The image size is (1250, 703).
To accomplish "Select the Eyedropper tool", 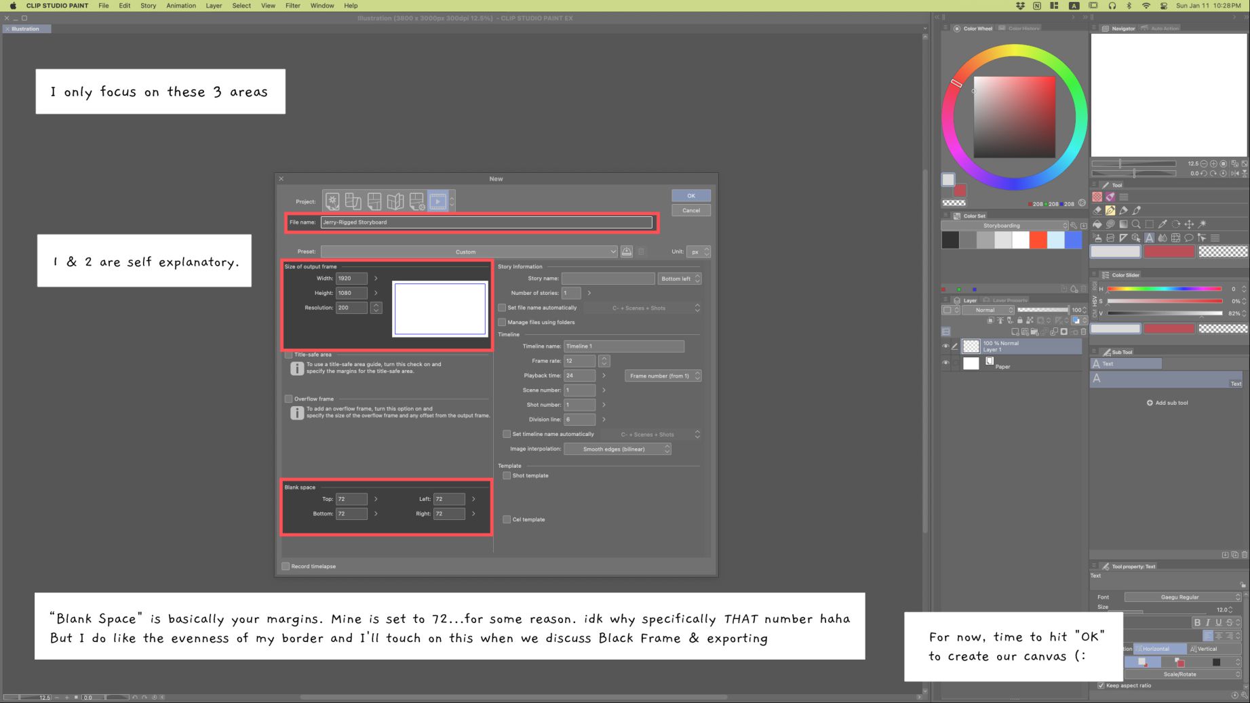I will point(1163,224).
